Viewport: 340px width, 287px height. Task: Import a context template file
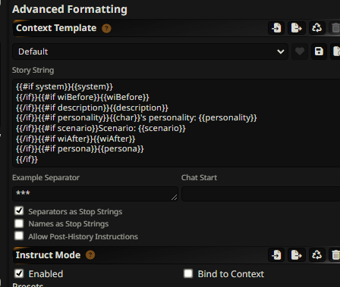point(276,28)
